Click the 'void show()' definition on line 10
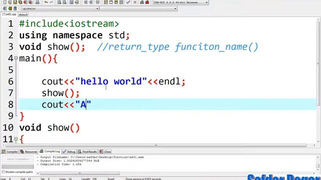Screen dimensions: 321x180 (x=49, y=128)
